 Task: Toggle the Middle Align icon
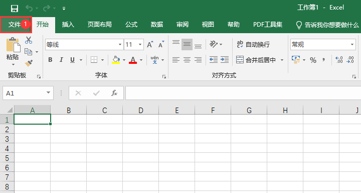pyautogui.click(x=187, y=44)
